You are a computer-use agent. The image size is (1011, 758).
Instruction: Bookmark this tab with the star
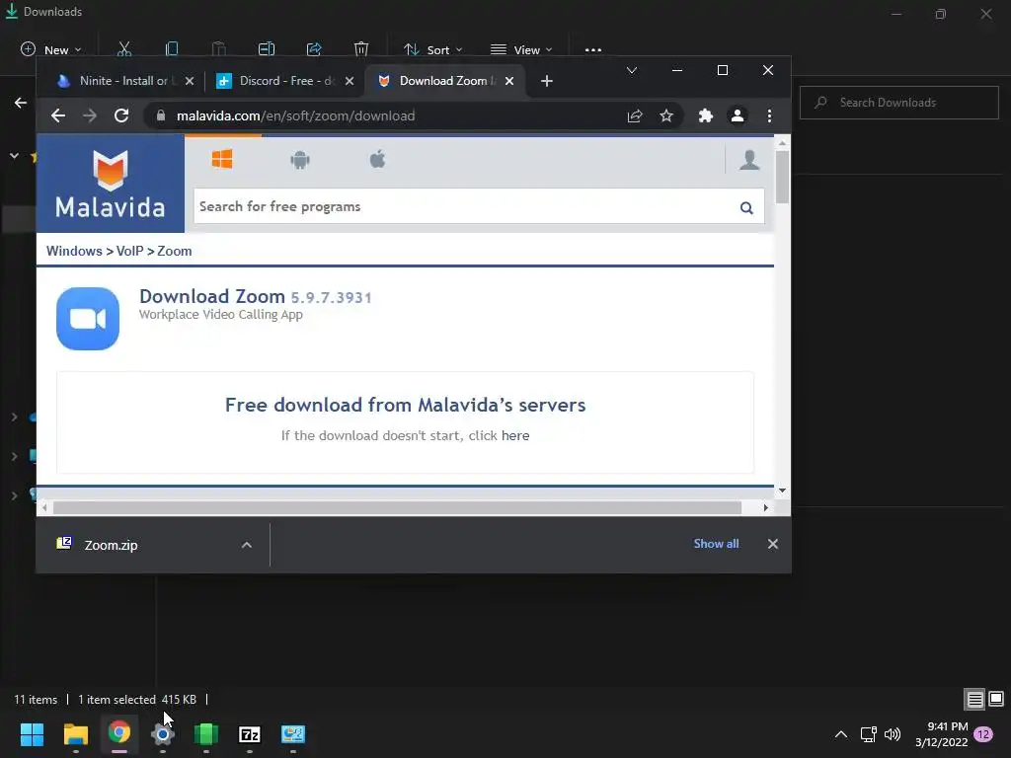point(666,116)
